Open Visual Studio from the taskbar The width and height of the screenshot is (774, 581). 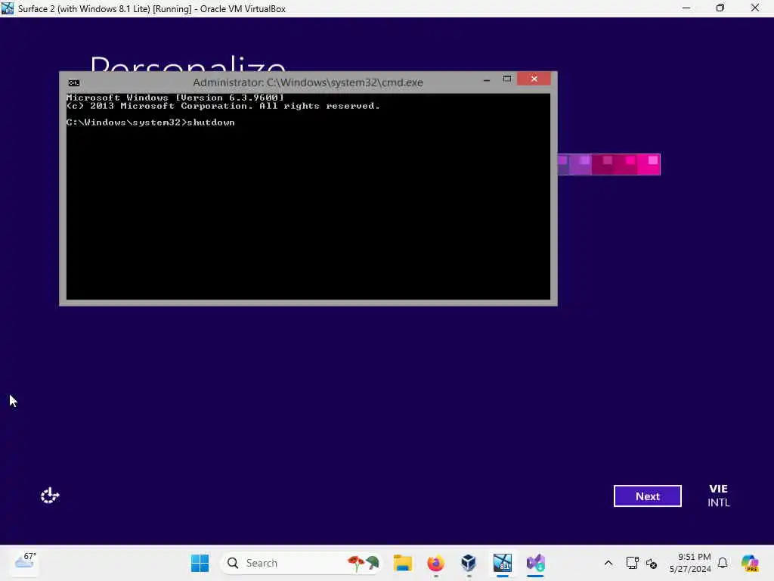pyautogui.click(x=535, y=563)
